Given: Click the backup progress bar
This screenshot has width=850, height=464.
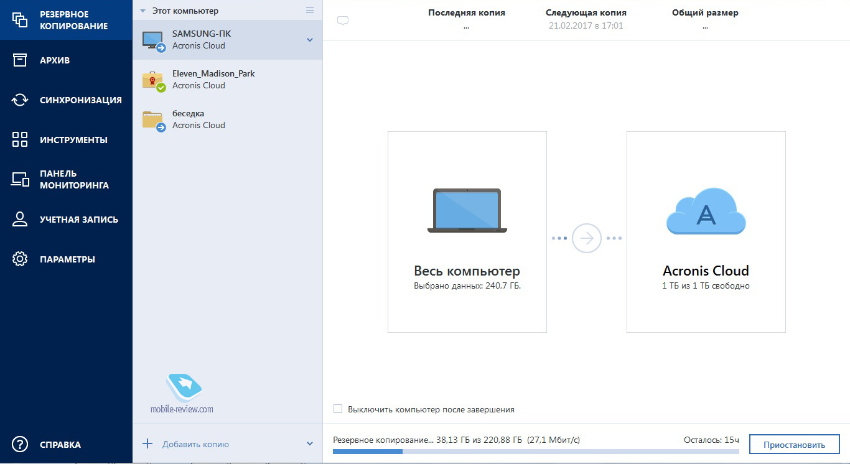Looking at the screenshot, I should point(536,451).
